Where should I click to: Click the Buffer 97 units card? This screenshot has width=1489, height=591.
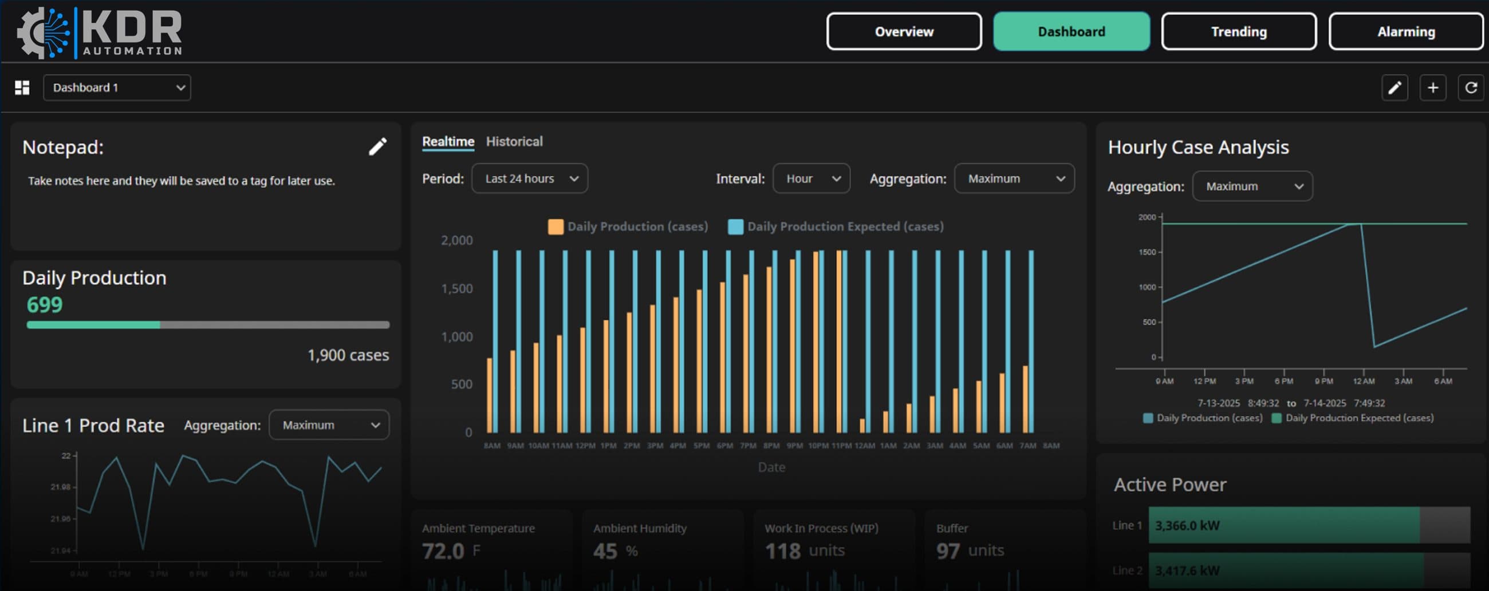(x=1005, y=549)
